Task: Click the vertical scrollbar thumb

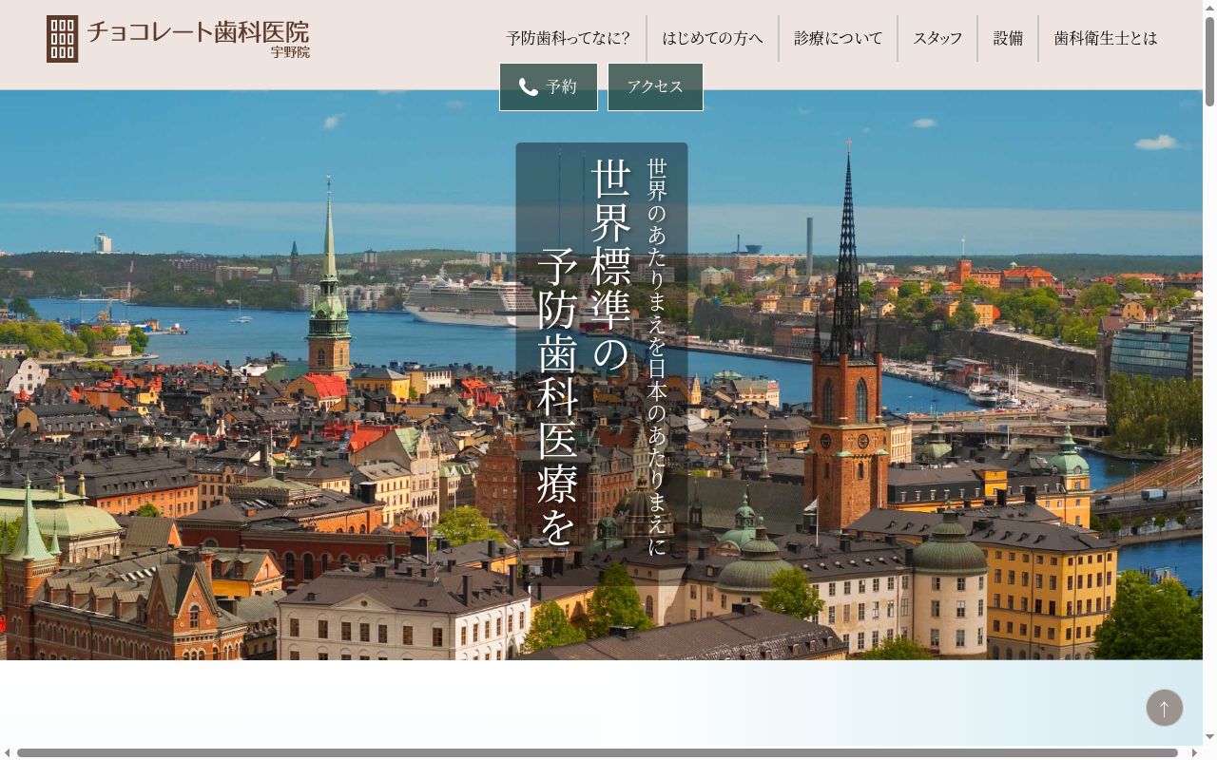Action: click(1209, 60)
